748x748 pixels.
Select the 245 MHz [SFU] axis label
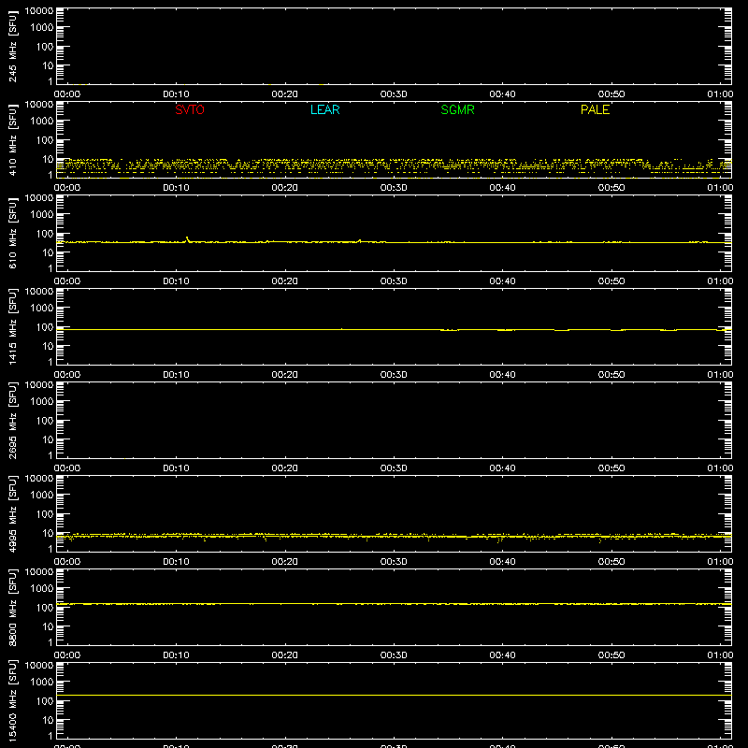pyautogui.click(x=12, y=46)
